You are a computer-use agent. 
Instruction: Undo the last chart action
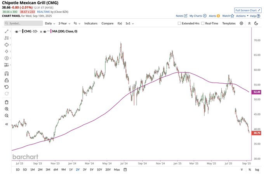pyautogui.click(x=7, y=87)
